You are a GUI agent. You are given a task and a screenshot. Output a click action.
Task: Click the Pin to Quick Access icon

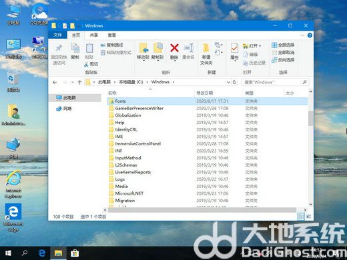click(59, 48)
